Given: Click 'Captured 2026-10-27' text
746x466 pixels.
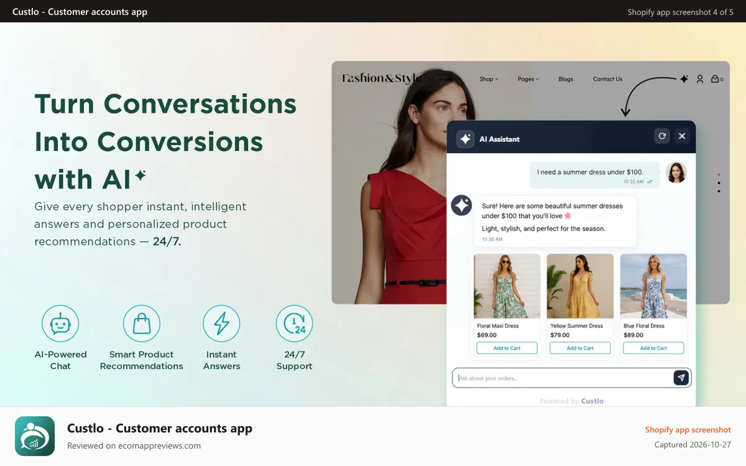Looking at the screenshot, I should [693, 445].
